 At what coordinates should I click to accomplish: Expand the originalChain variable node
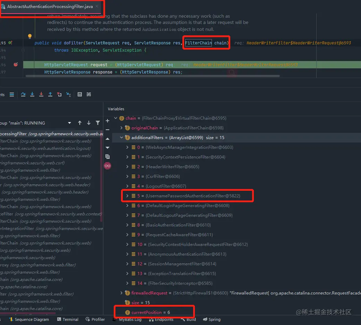(x=121, y=128)
